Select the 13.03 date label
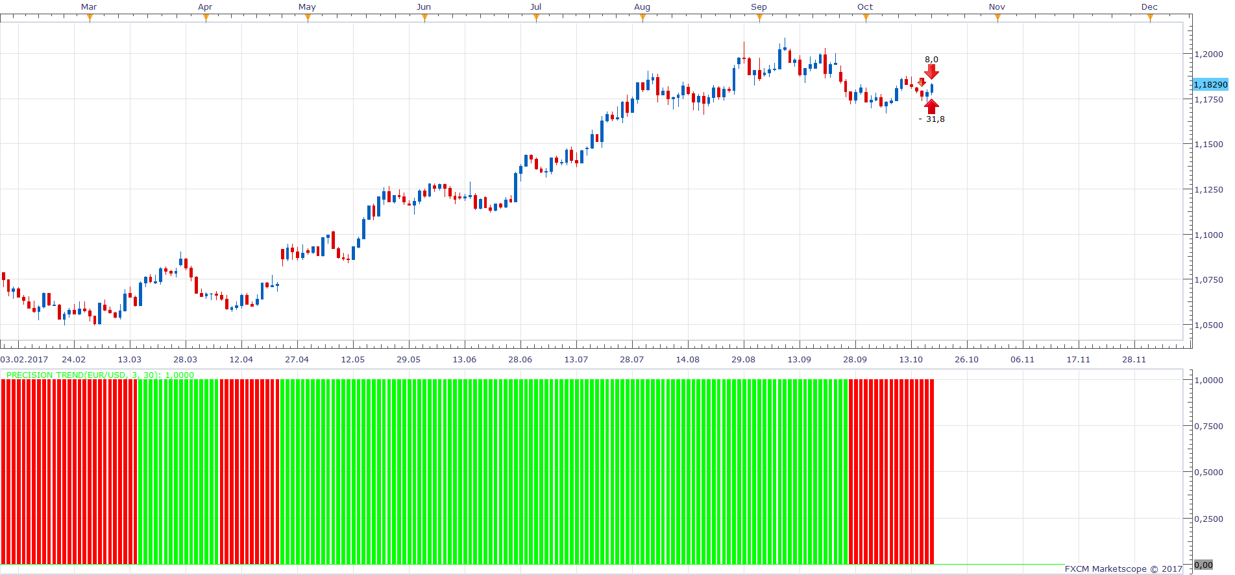This screenshot has width=1235, height=575. tap(129, 359)
